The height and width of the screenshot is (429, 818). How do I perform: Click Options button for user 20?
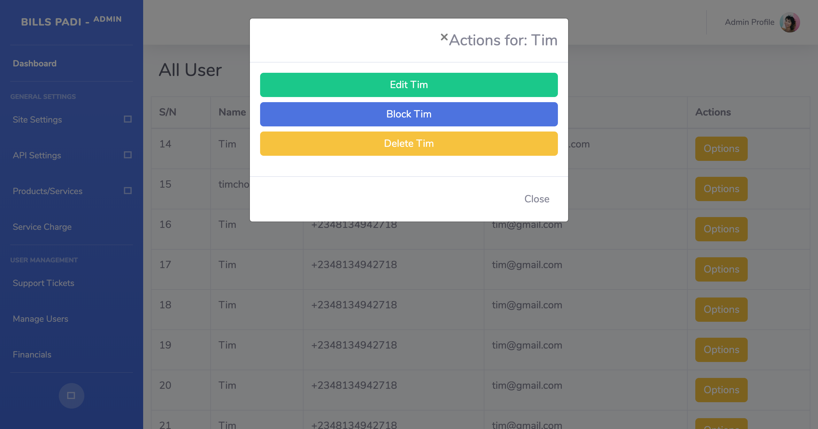pos(721,390)
